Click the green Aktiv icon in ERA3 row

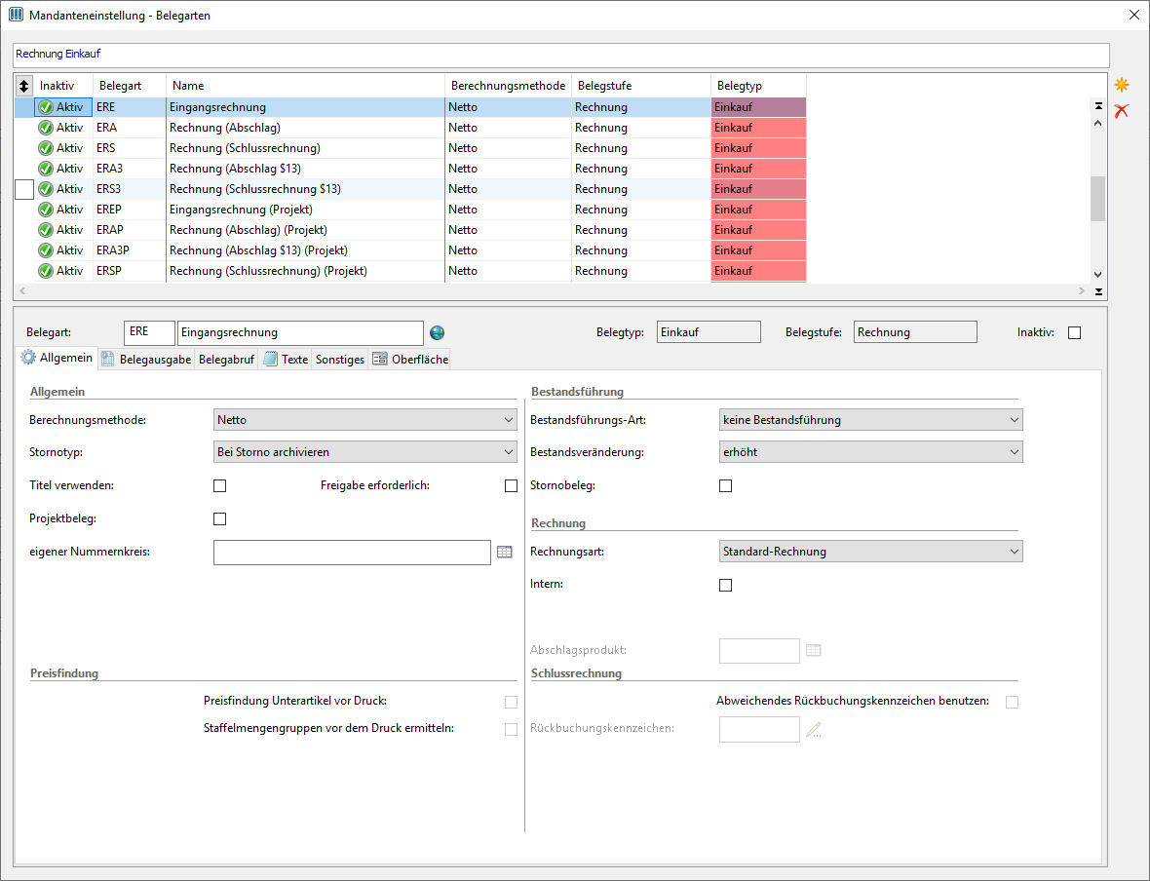coord(46,169)
